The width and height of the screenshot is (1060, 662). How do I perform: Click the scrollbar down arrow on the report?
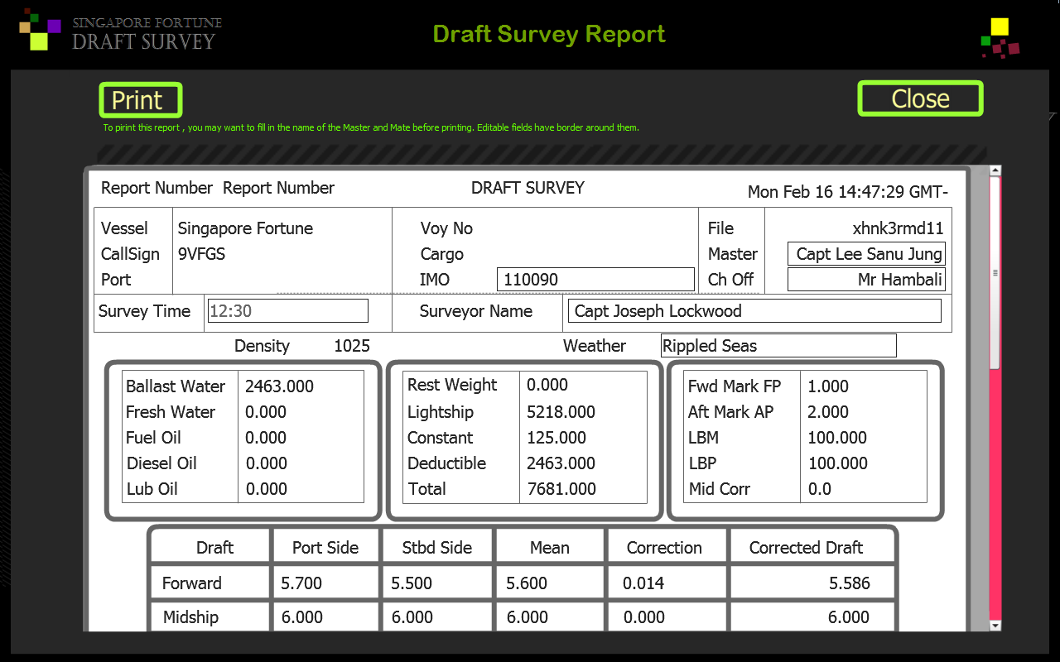(x=994, y=626)
